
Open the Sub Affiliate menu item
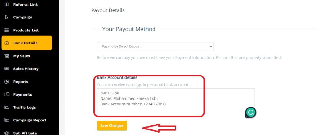click(x=25, y=133)
